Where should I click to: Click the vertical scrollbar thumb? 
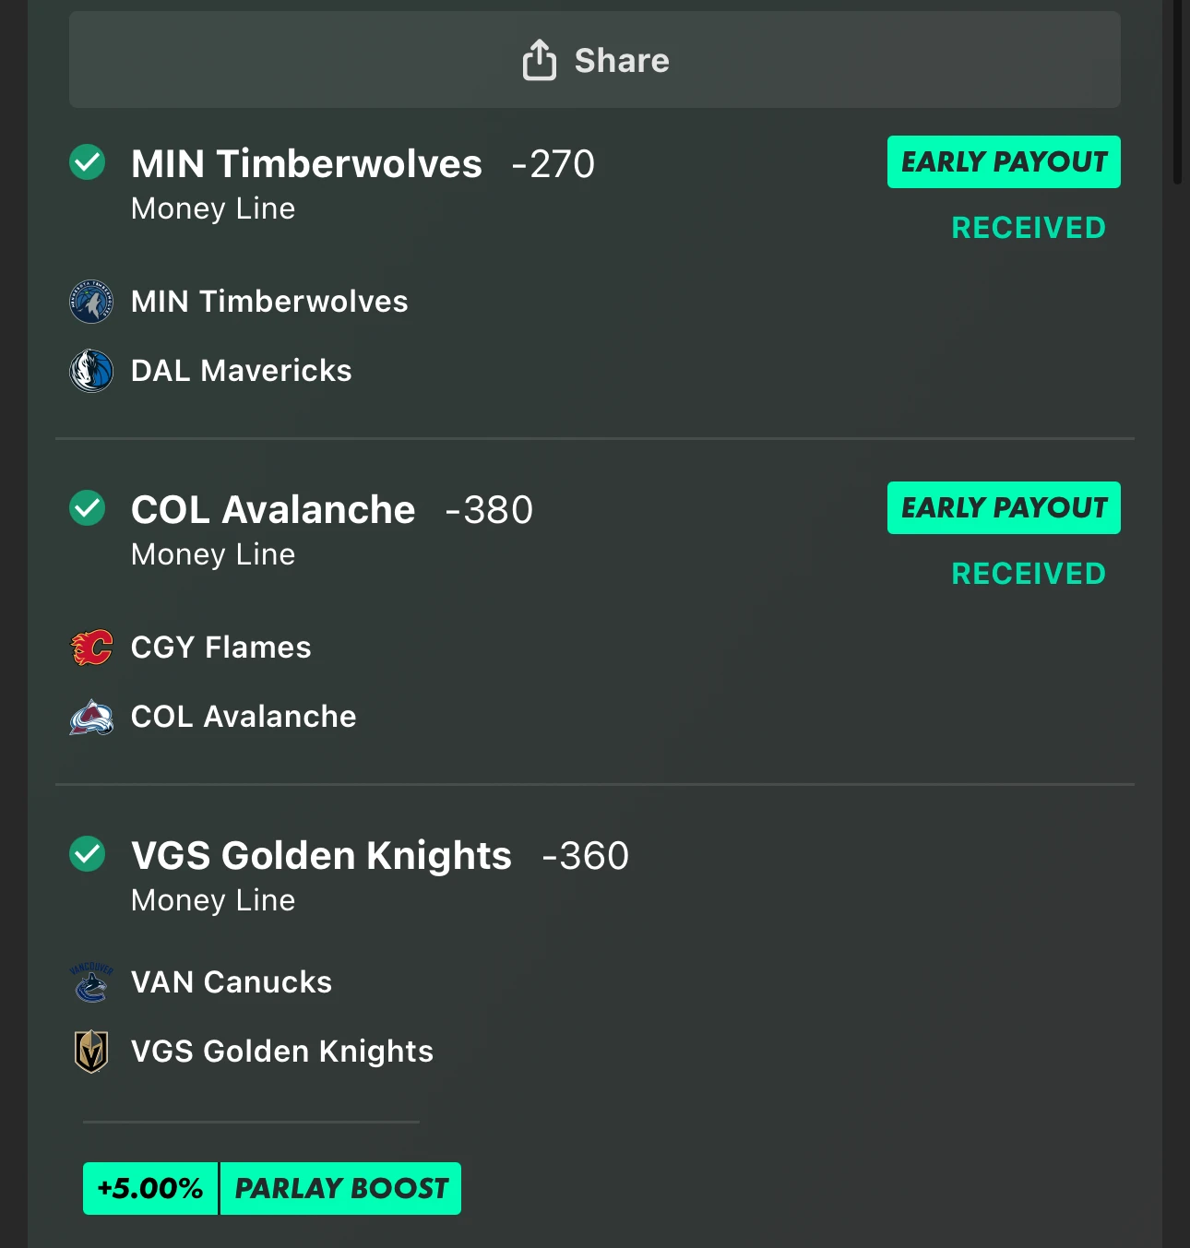[x=1177, y=92]
